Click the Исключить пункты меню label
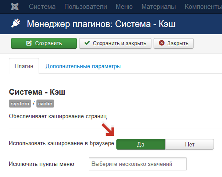222x177 pixels. [41, 164]
